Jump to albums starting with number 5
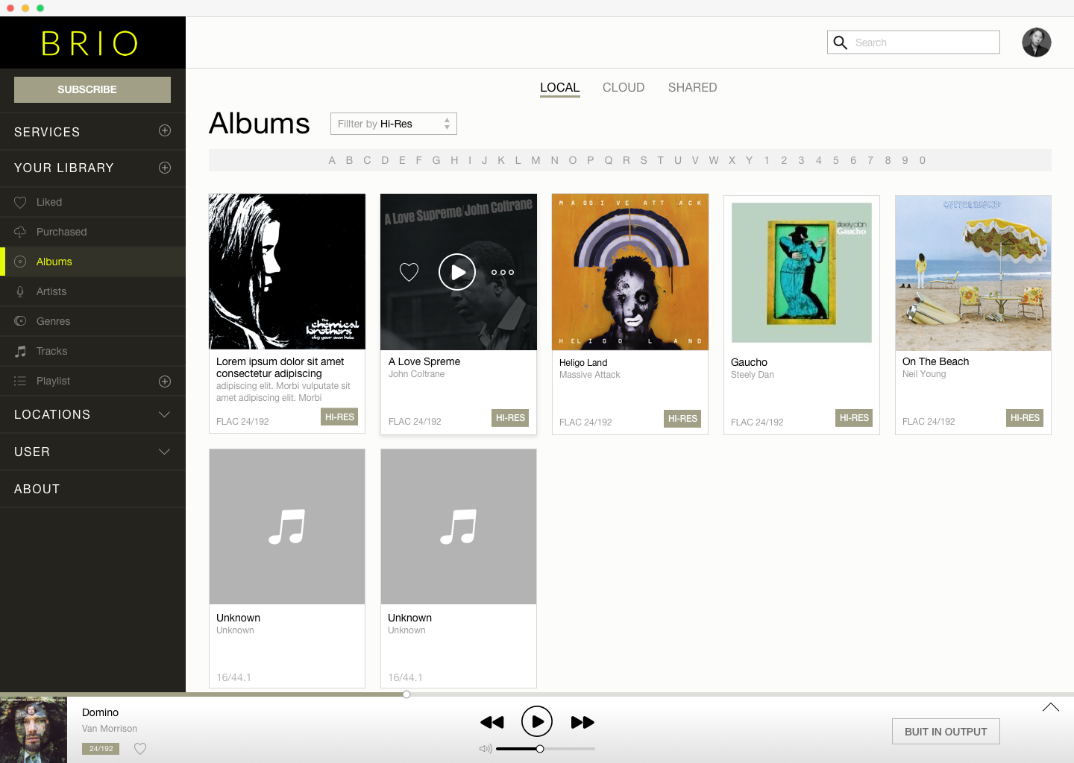Viewport: 1074px width, 763px height. (x=836, y=160)
